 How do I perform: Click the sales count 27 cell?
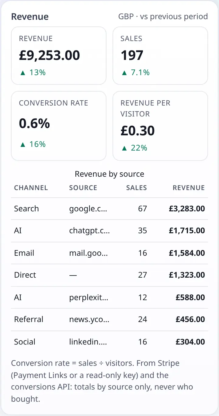click(142, 275)
